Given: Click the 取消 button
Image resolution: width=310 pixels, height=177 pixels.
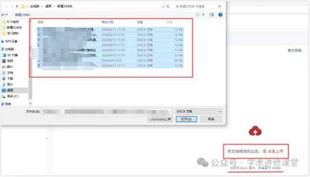Looking at the screenshot, I should pyautogui.click(x=211, y=119).
